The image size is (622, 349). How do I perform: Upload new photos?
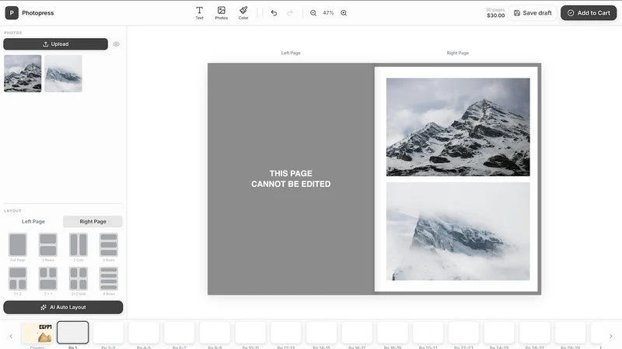55,44
